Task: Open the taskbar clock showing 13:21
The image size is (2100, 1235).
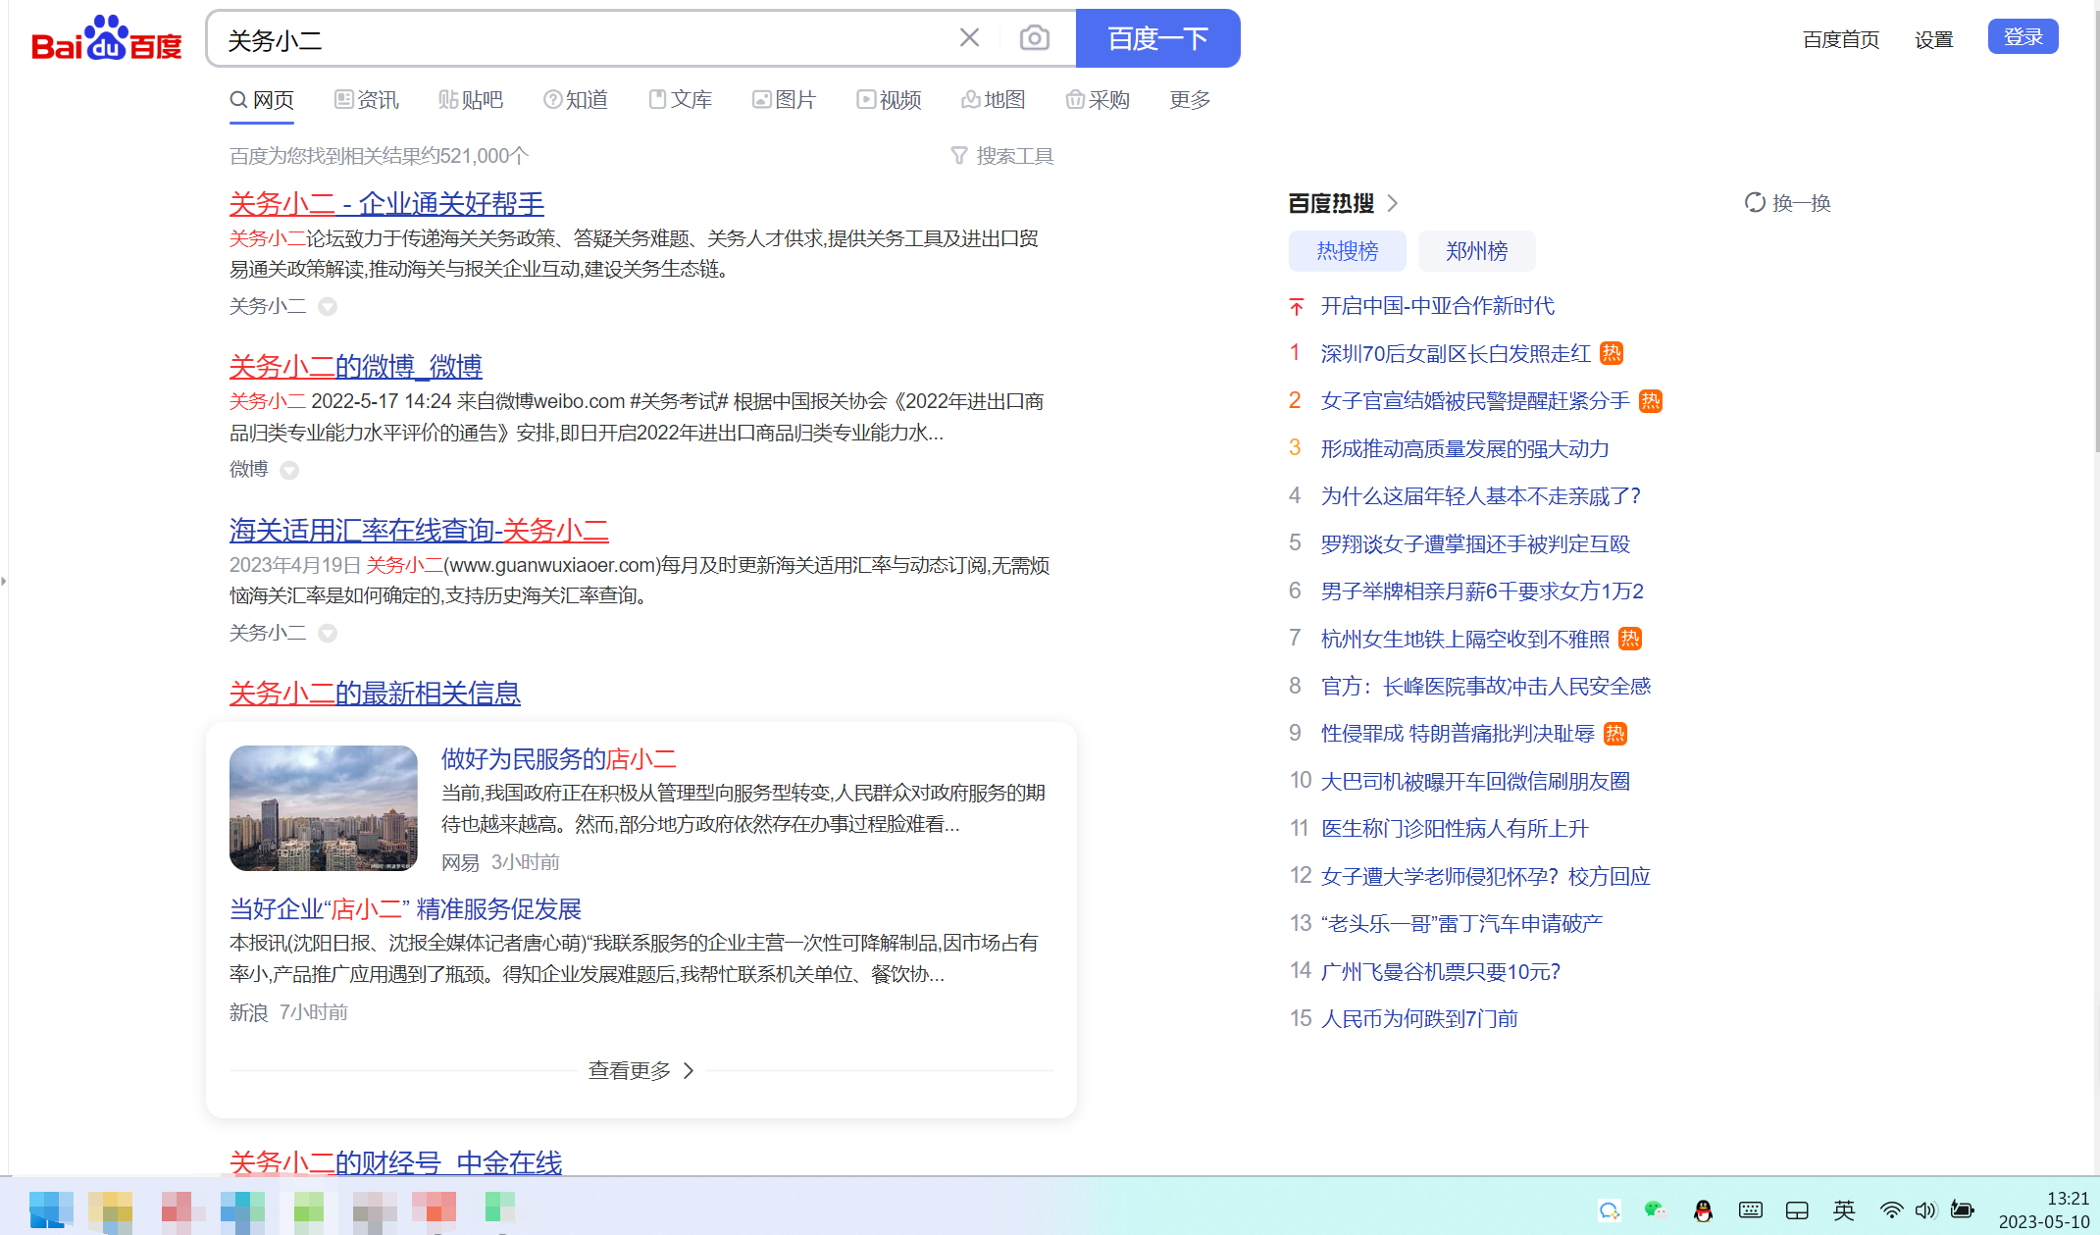Action: 2044,1210
